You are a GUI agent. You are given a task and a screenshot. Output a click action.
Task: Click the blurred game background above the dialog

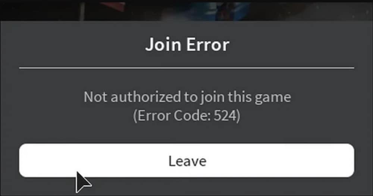[x=186, y=10]
